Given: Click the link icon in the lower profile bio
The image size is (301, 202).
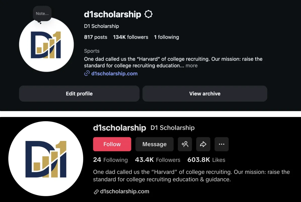Looking at the screenshot, I should (96, 192).
